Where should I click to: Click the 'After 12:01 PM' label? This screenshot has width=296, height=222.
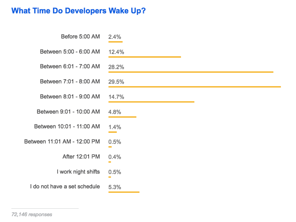[81, 157]
